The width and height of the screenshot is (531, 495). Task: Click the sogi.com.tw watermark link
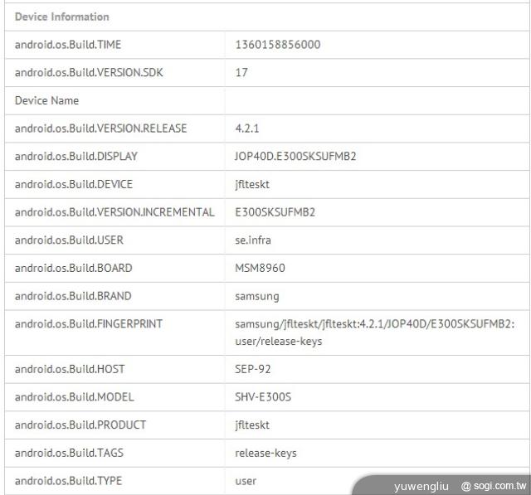(494, 486)
